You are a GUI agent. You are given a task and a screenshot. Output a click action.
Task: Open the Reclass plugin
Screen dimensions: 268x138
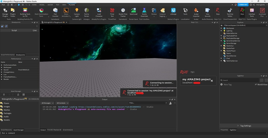click(x=154, y=12)
